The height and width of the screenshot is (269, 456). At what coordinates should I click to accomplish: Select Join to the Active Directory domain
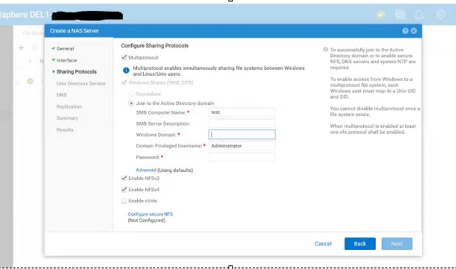point(131,104)
